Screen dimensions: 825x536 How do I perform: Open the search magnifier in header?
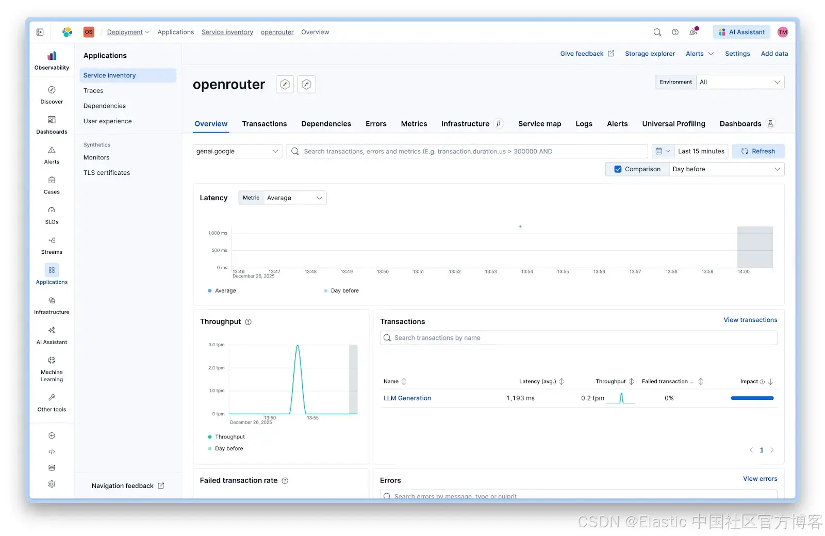tap(657, 32)
